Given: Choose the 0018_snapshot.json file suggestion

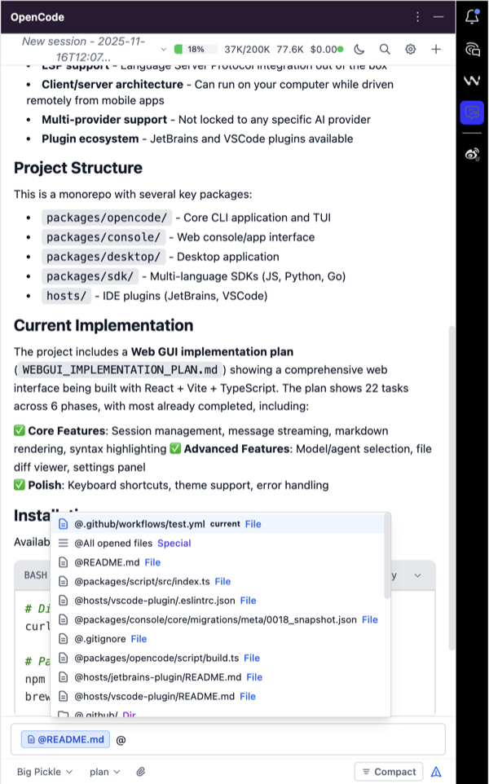Looking at the screenshot, I should coord(220,619).
